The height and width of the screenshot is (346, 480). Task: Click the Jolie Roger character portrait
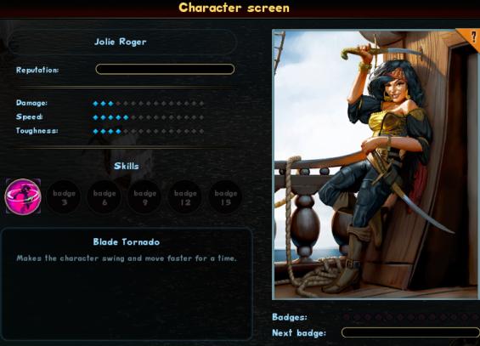(376, 164)
